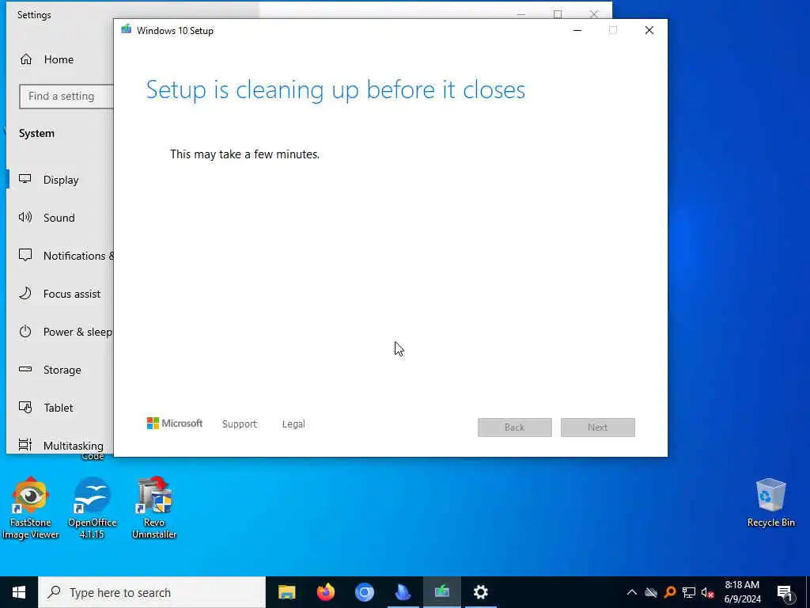Switch to Windows Setup taskbar icon

click(441, 592)
